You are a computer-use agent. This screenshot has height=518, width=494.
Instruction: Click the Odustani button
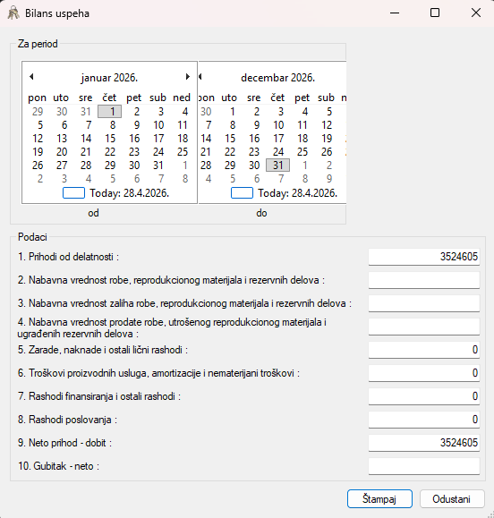click(452, 499)
